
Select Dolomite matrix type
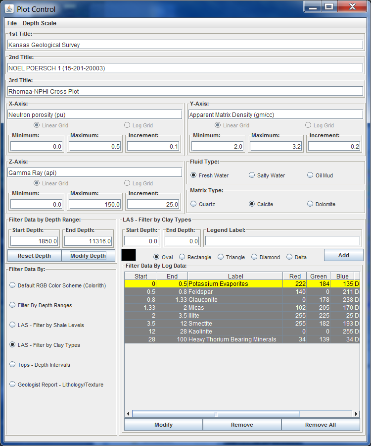310,204
